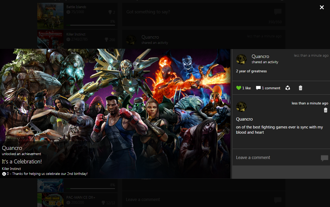This screenshot has width=330, height=207.
Task: Click Battle Islands title in background list
Action: tap(76, 7)
